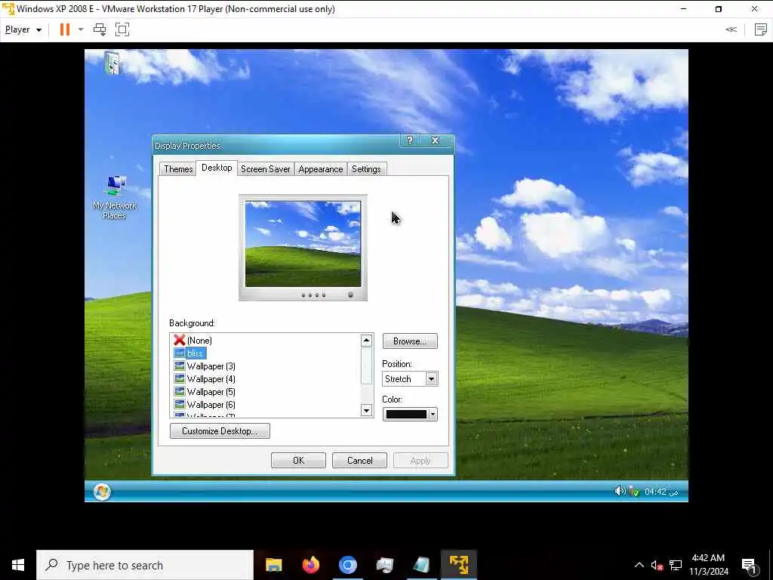Launch Firefox from host taskbar
This screenshot has width=773, height=580.
[310, 565]
